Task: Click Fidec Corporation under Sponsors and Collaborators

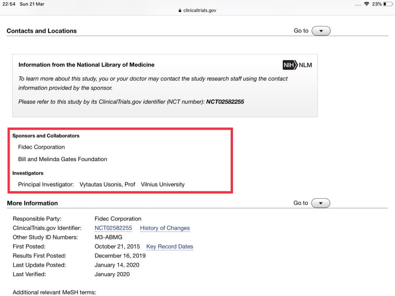Action: coord(42,147)
